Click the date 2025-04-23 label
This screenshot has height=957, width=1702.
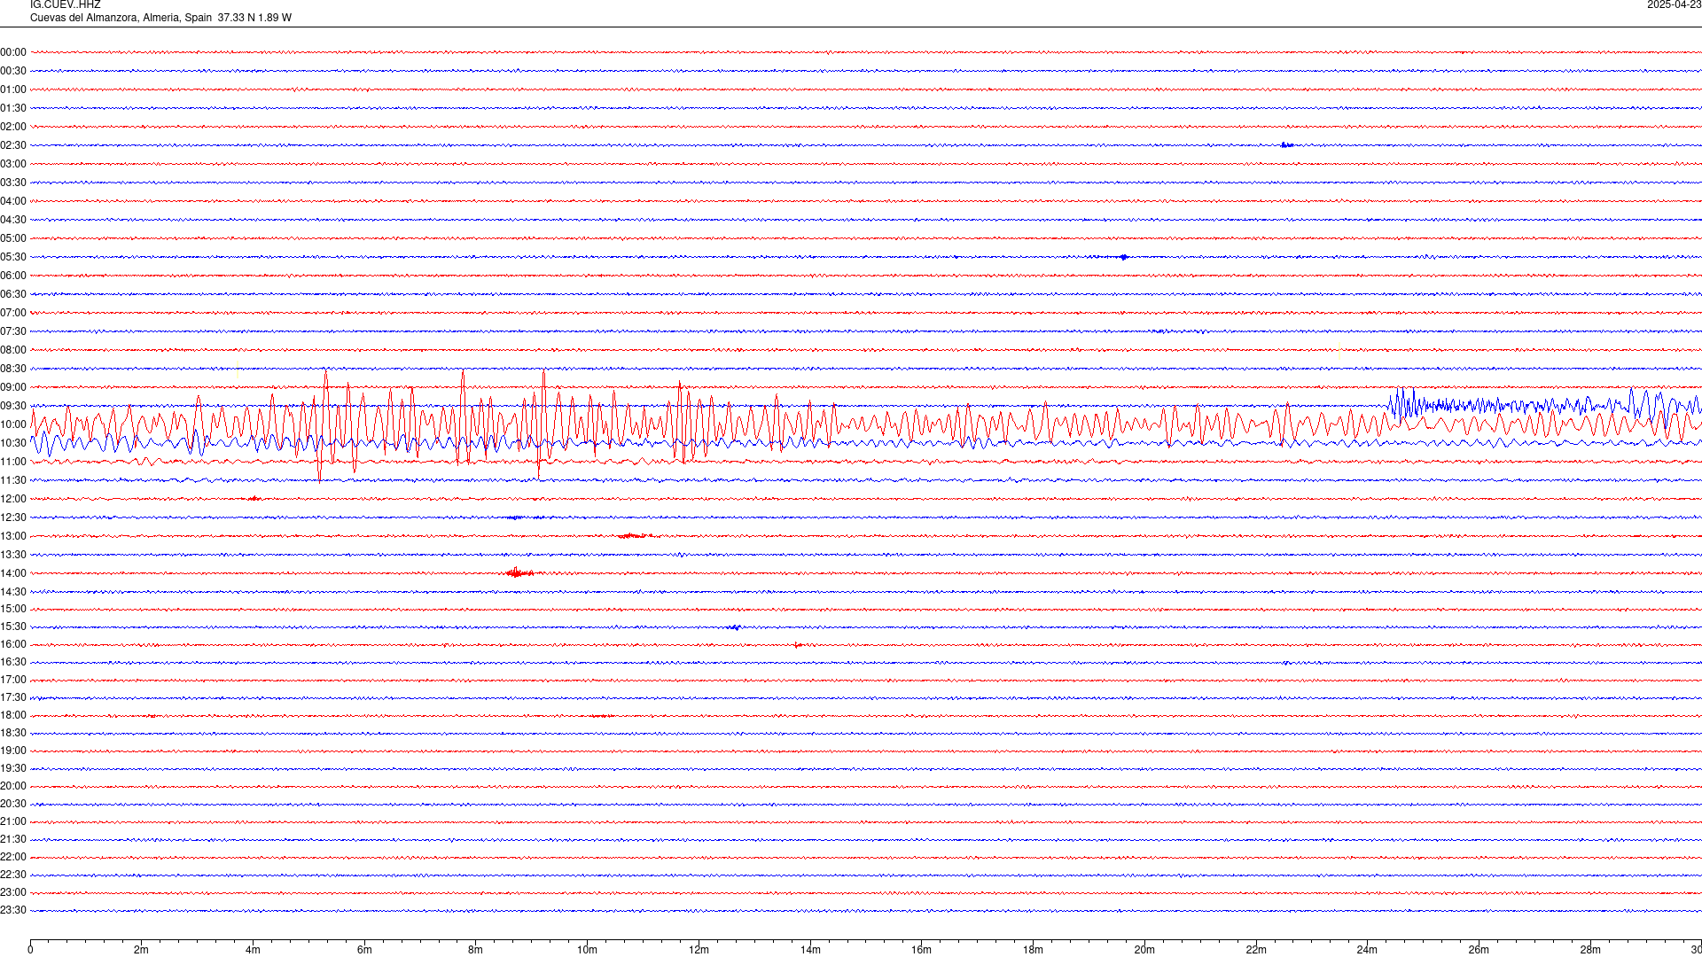(1674, 5)
